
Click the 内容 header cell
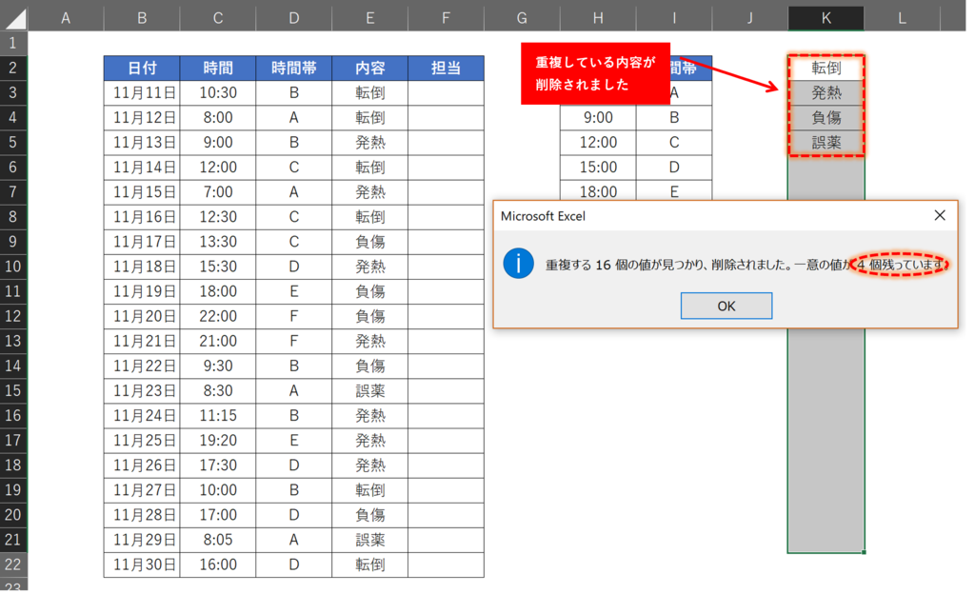click(x=370, y=69)
